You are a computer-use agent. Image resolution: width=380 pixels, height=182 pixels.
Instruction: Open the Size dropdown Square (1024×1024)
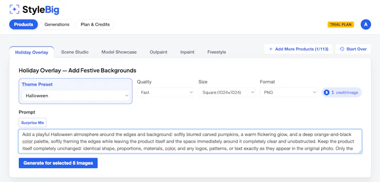[x=227, y=92]
